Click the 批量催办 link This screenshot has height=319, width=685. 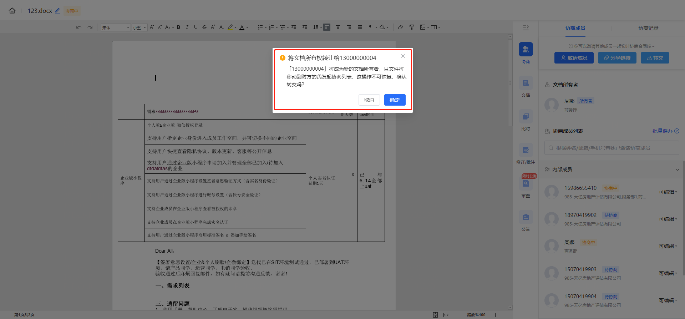pyautogui.click(x=663, y=131)
